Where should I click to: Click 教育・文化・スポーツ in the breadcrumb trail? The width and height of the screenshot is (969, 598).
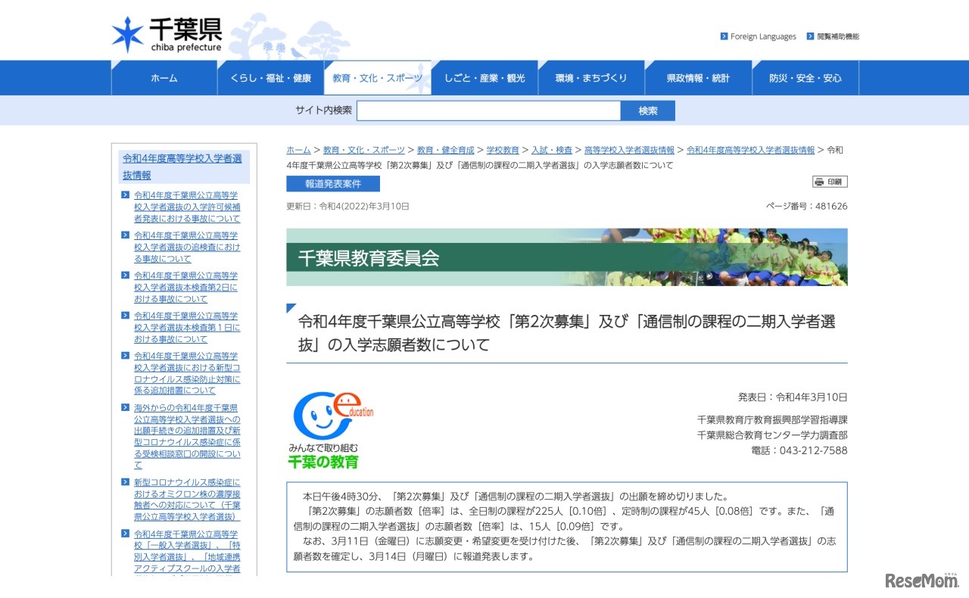[x=364, y=150]
